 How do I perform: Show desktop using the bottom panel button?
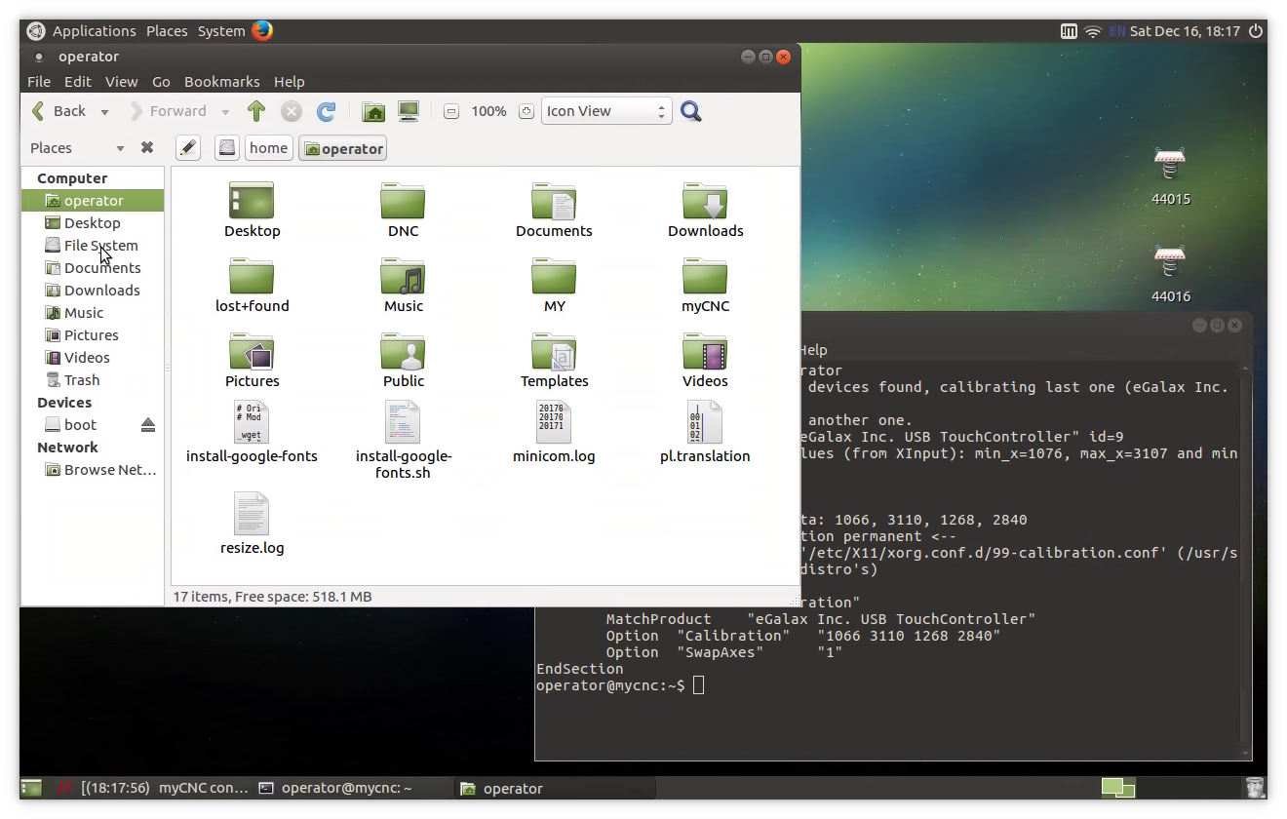31,788
